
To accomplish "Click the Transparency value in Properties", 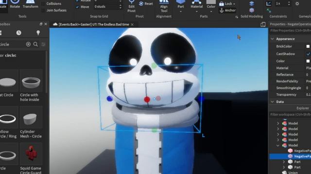I will point(308,95).
